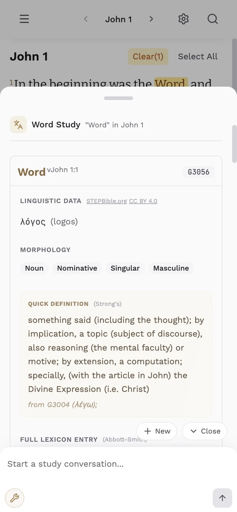Open John 1 chapter selector
Screen dimensions: 237x512
(x=118, y=19)
